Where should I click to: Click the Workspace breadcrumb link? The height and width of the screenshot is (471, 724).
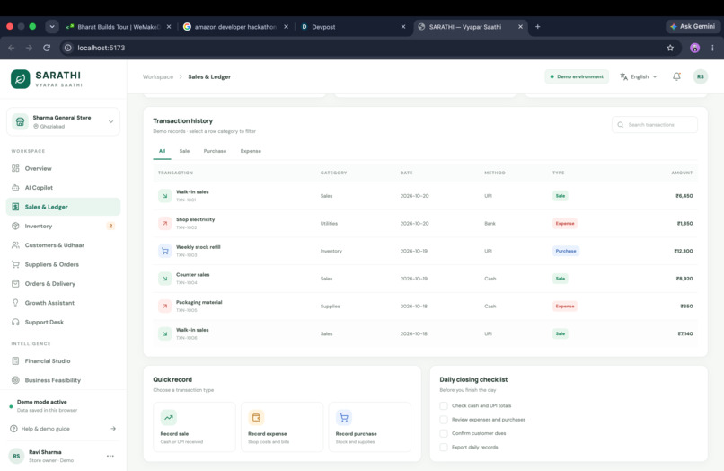pos(158,76)
